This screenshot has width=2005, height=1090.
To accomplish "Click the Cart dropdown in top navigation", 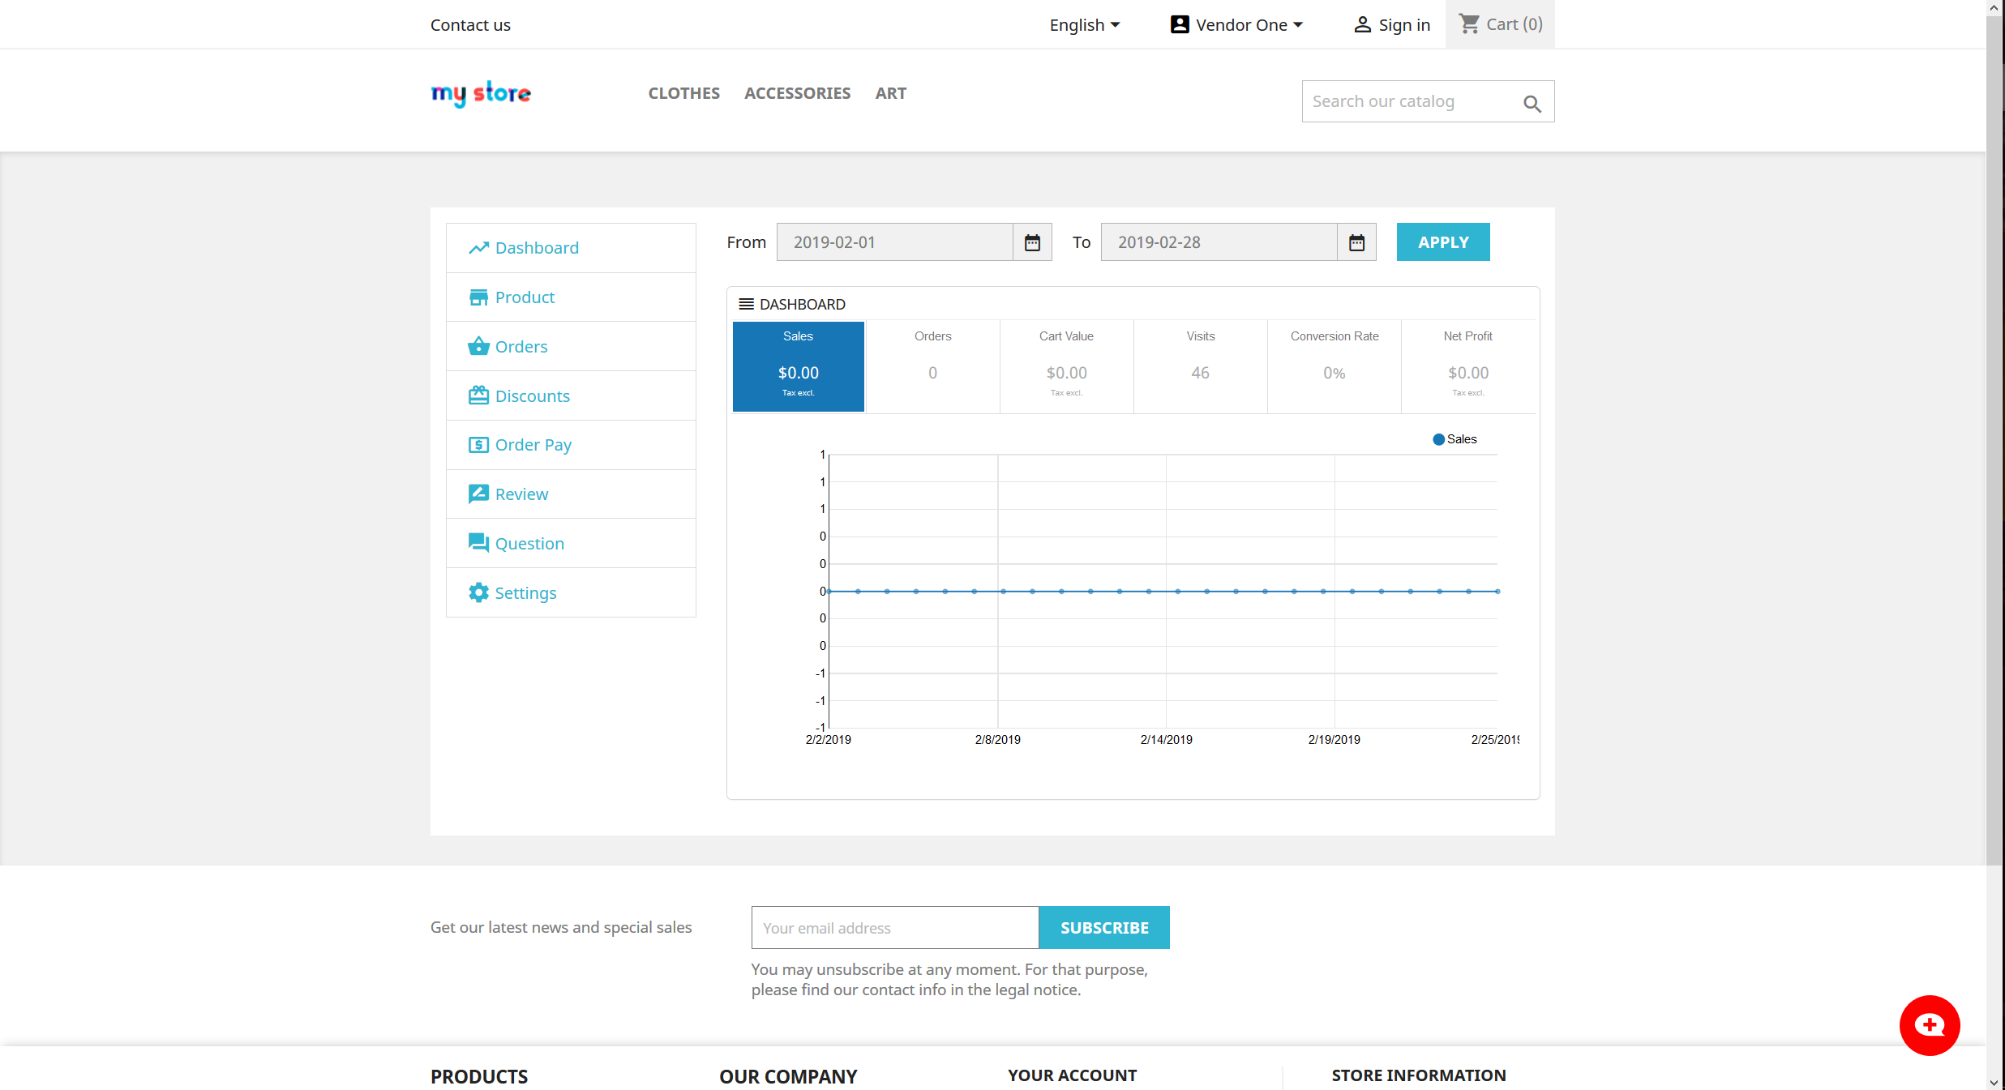I will (1500, 24).
